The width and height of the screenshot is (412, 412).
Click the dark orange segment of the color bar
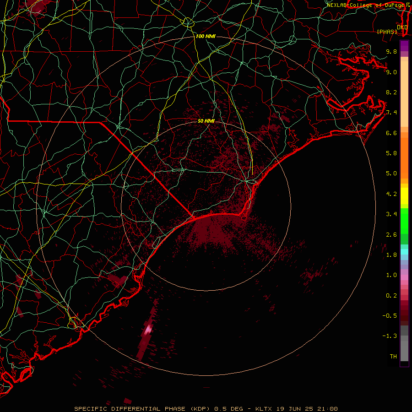[x=404, y=157]
